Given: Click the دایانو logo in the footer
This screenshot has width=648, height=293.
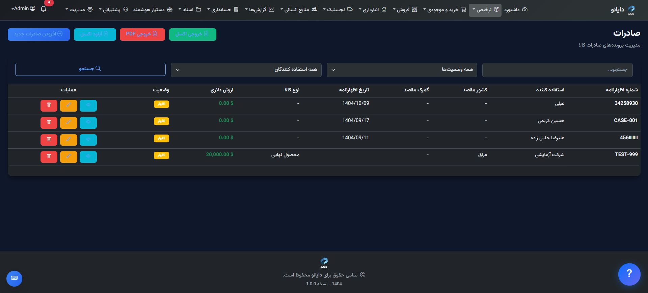Looking at the screenshot, I should pyautogui.click(x=324, y=263).
